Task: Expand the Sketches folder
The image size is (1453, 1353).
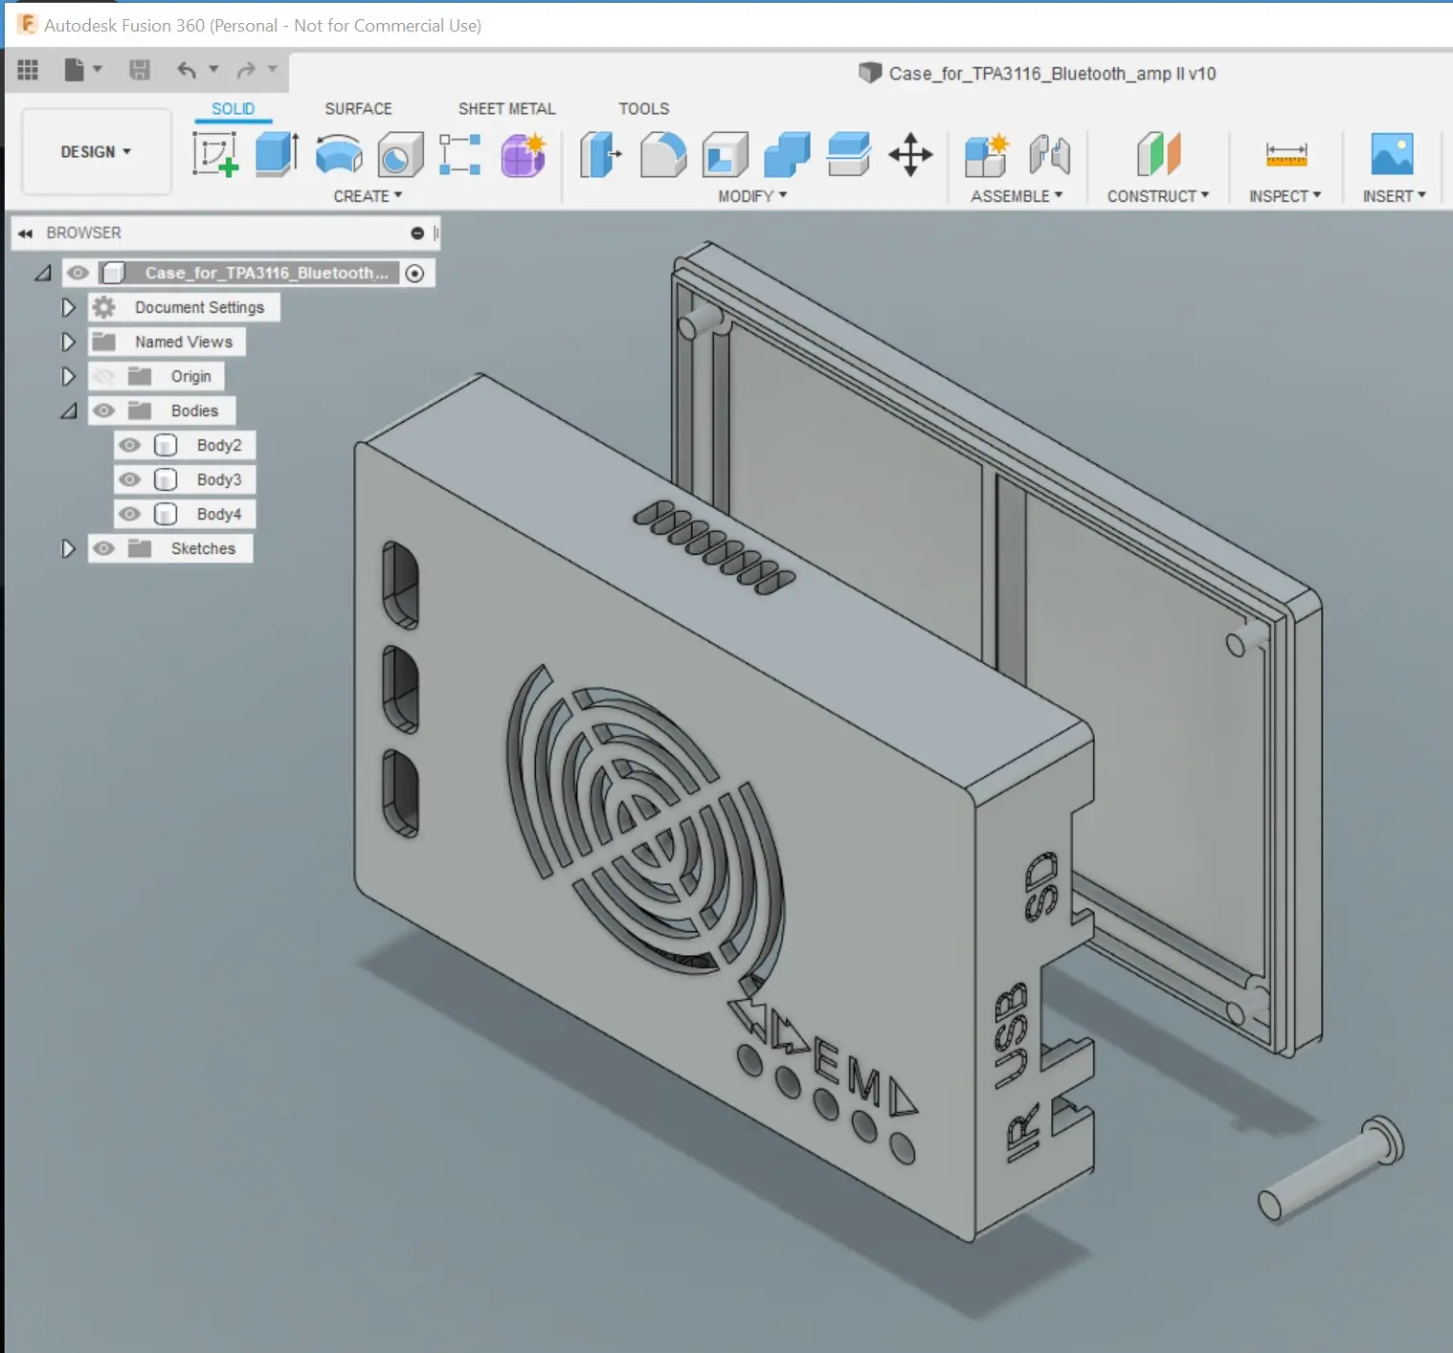Action: tap(68, 548)
